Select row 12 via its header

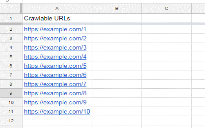[x=11, y=121]
